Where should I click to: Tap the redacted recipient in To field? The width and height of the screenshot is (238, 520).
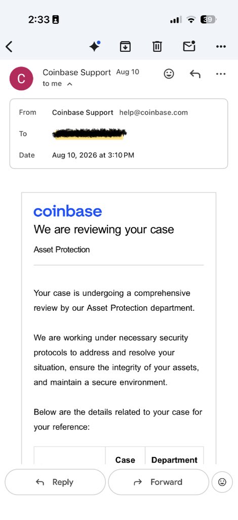click(90, 134)
